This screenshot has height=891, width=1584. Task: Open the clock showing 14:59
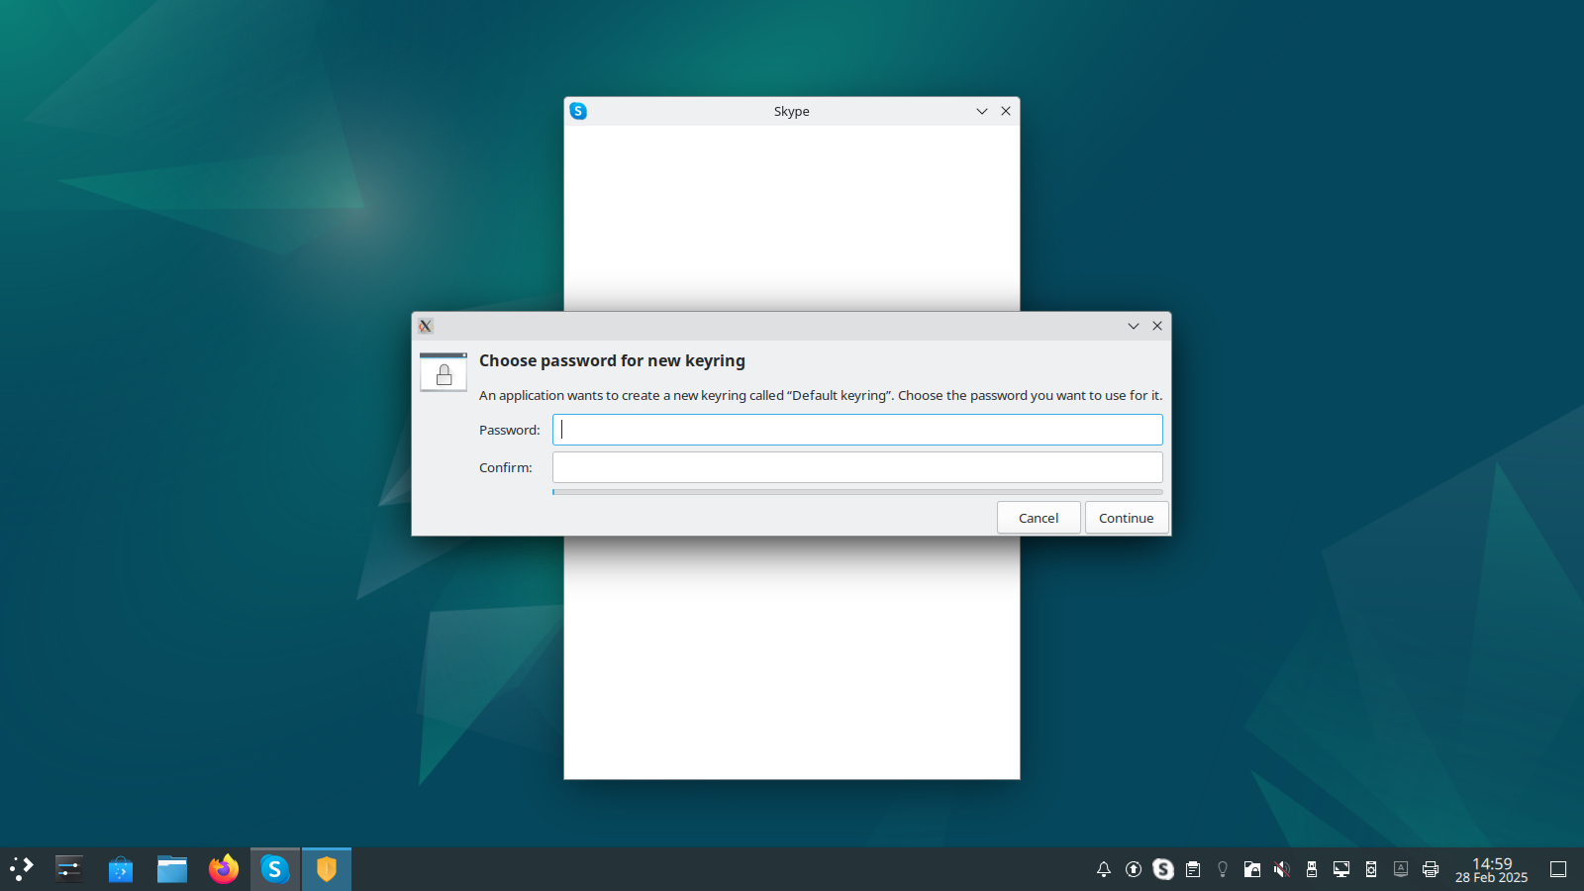tap(1491, 869)
